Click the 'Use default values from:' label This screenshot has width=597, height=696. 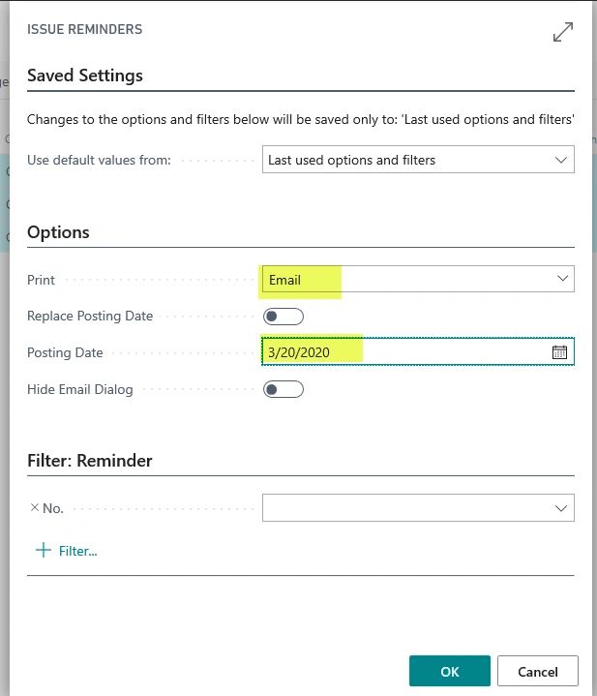click(99, 160)
